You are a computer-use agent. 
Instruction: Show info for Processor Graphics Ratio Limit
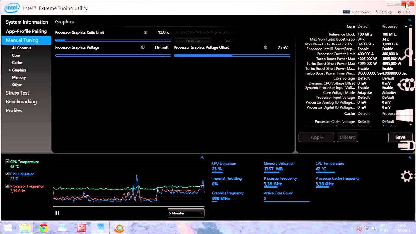[x=145, y=32]
